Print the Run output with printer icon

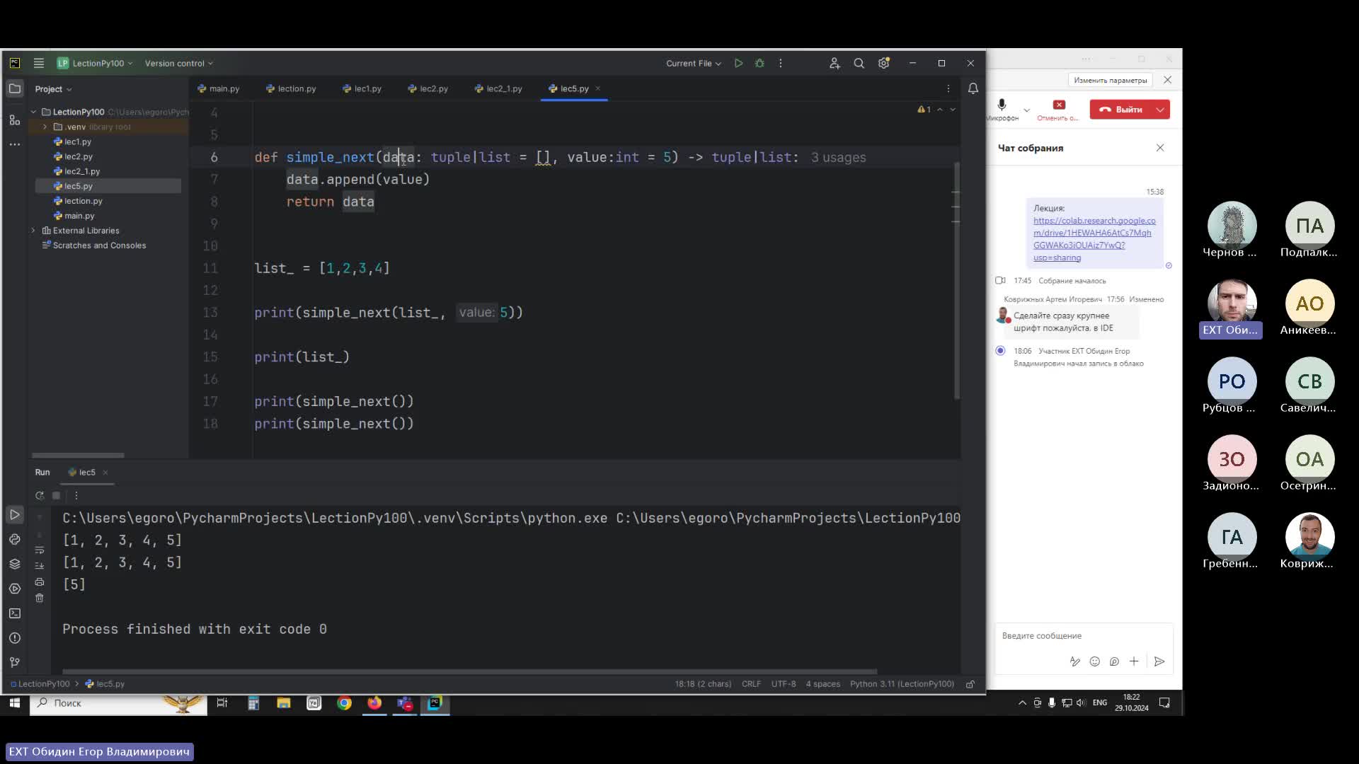pos(40,581)
